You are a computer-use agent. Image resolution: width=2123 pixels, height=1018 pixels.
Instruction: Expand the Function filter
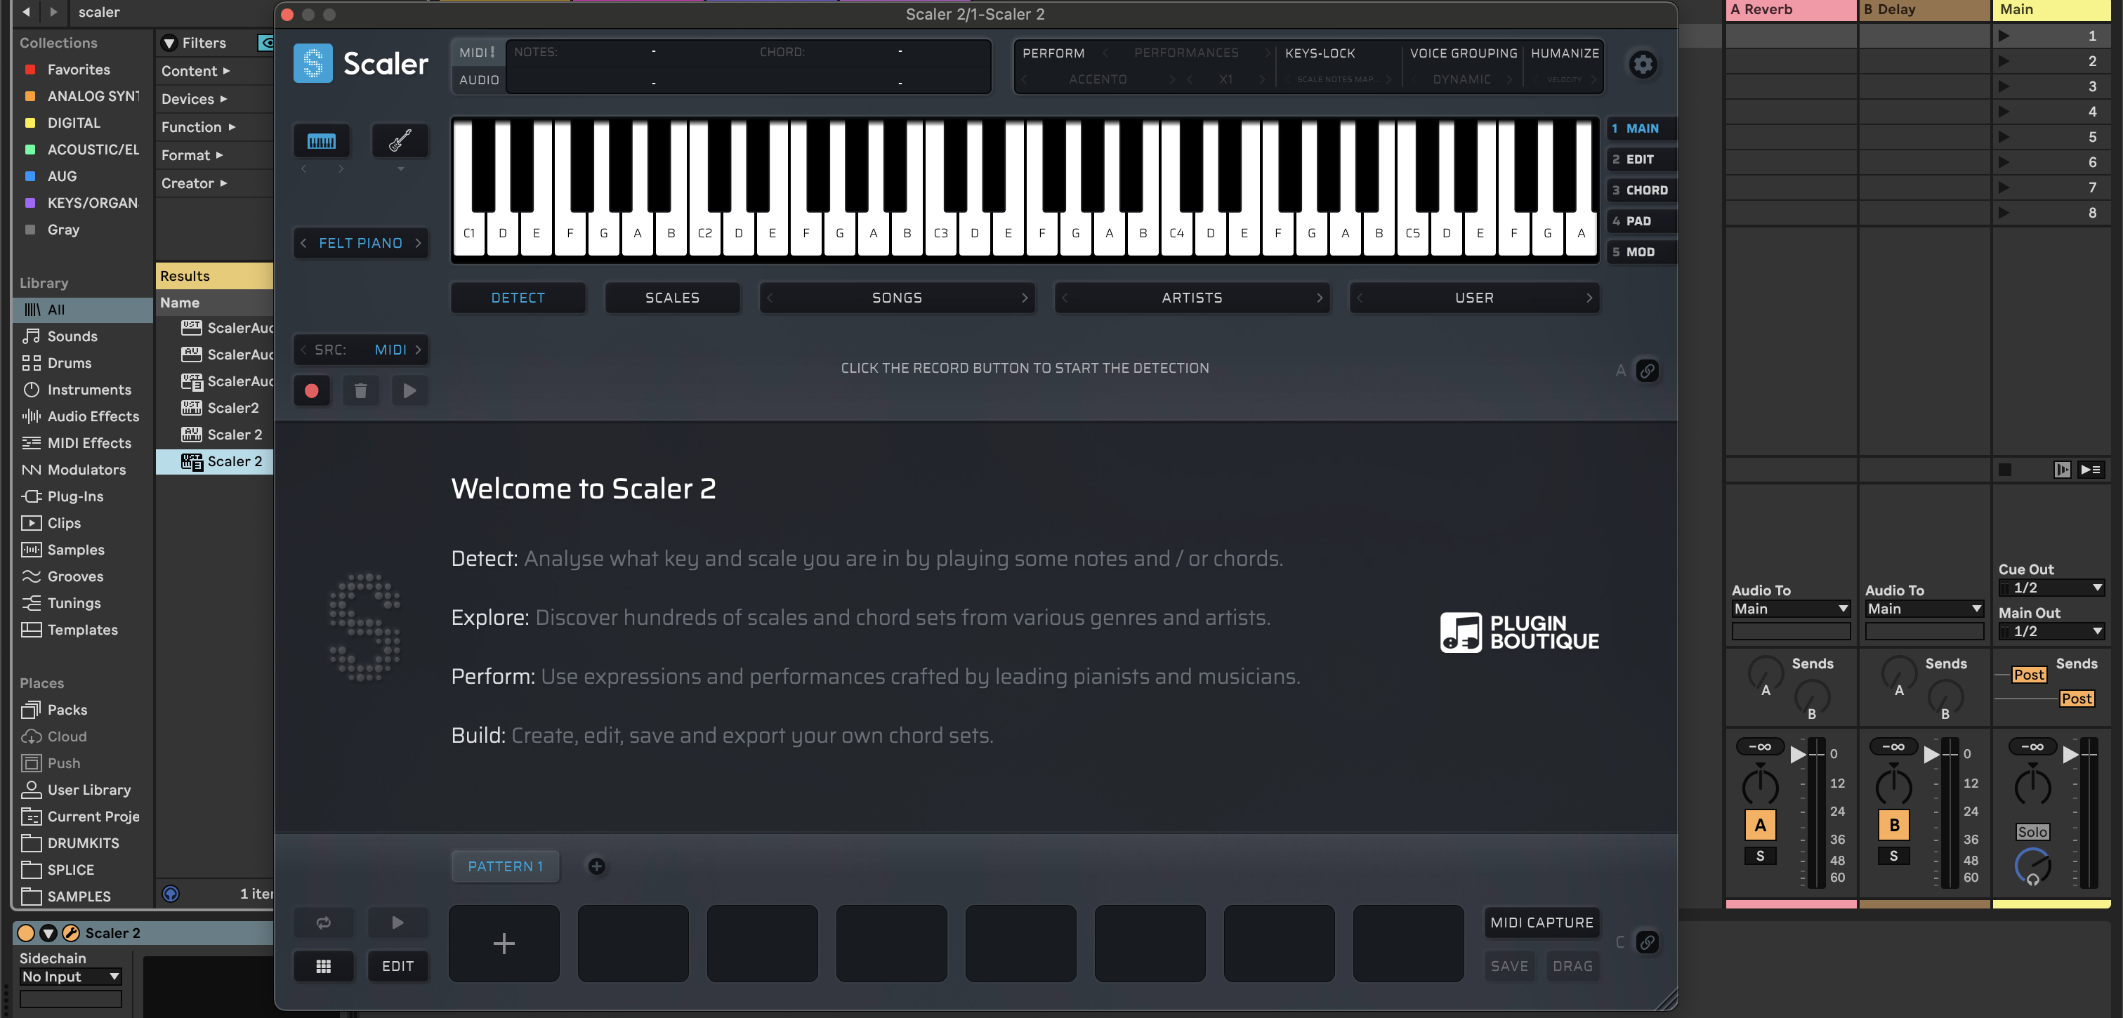coord(198,128)
